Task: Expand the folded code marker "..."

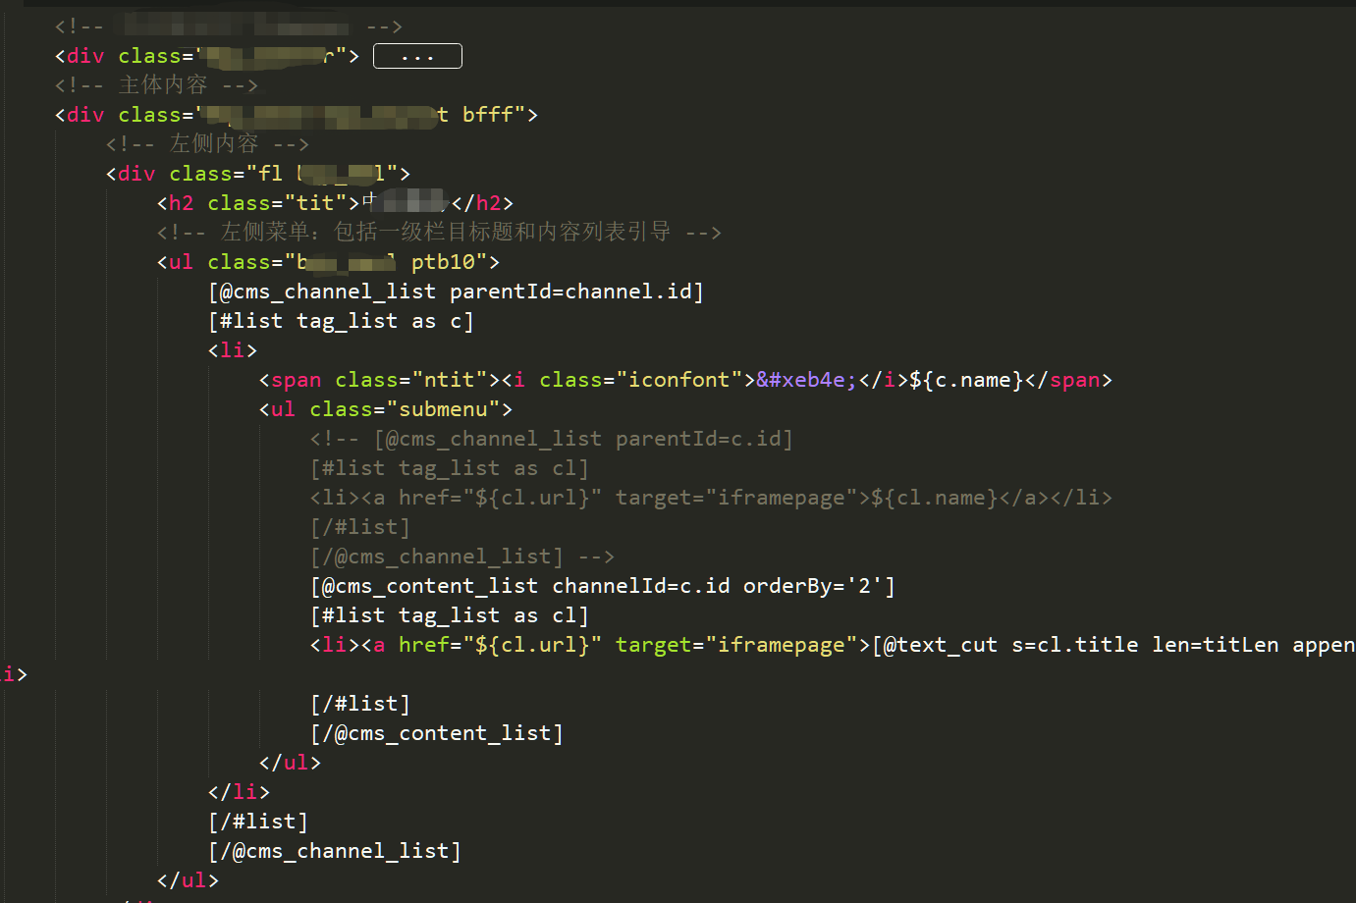Action: point(417,56)
